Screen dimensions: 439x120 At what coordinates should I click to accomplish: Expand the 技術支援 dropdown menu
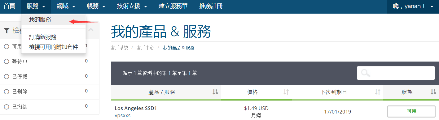click(x=132, y=6)
